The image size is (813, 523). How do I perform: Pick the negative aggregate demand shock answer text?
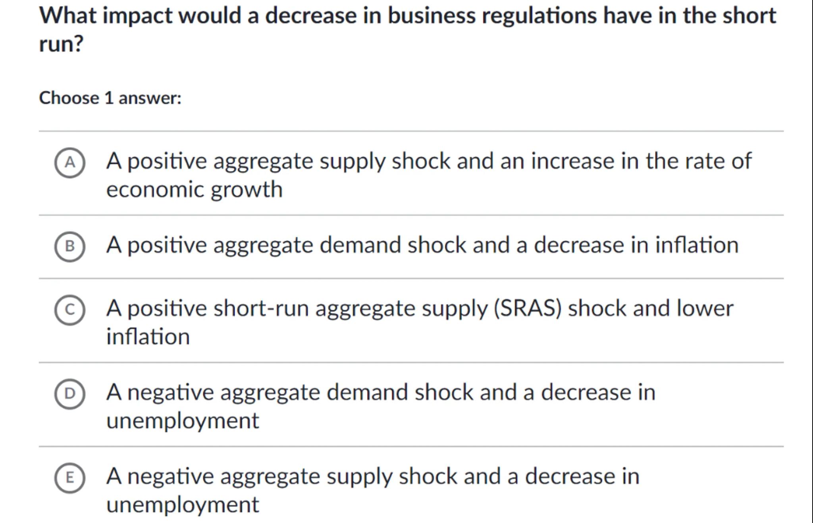(381, 392)
